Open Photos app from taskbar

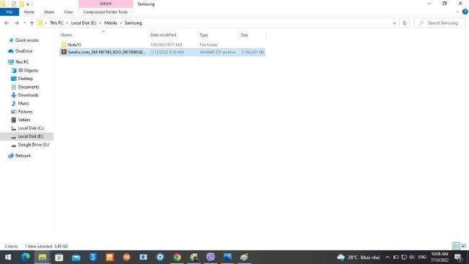click(x=227, y=257)
